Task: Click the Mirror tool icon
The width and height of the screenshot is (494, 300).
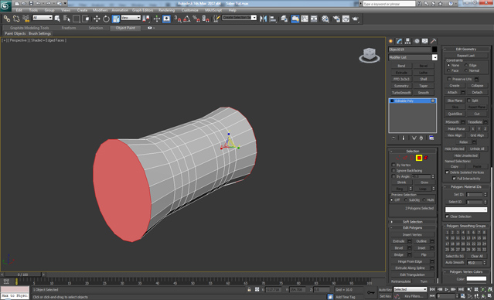Action: pos(263,19)
